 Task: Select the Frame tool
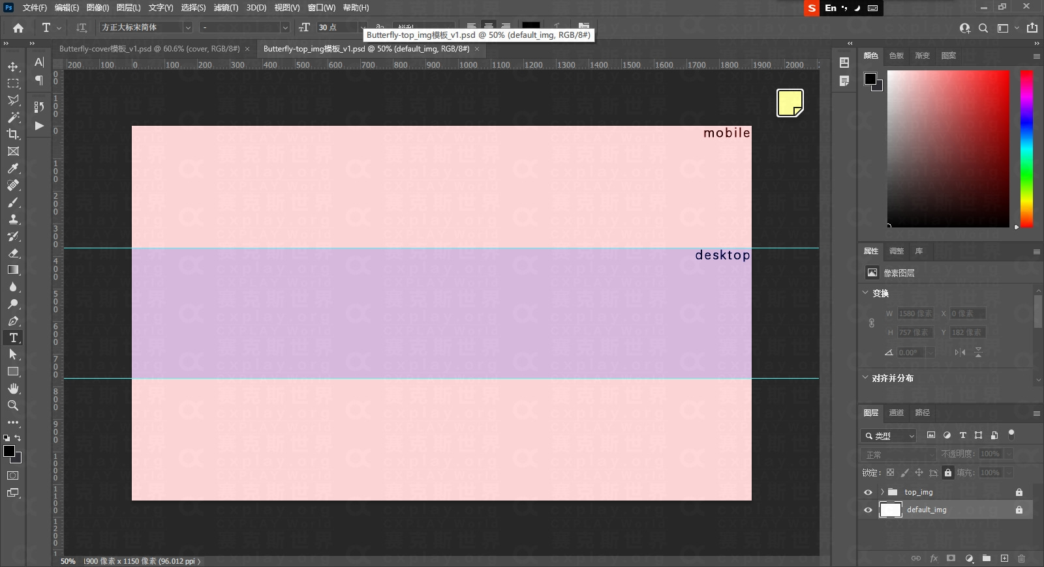[13, 151]
